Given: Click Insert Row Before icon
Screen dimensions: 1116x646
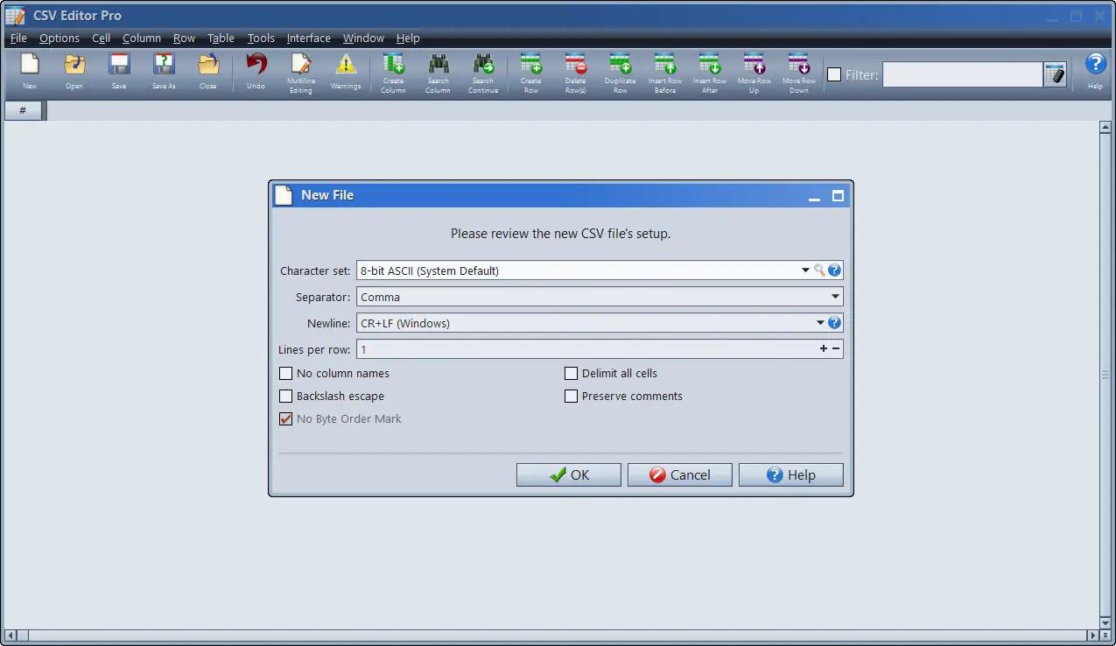Looking at the screenshot, I should (x=665, y=66).
